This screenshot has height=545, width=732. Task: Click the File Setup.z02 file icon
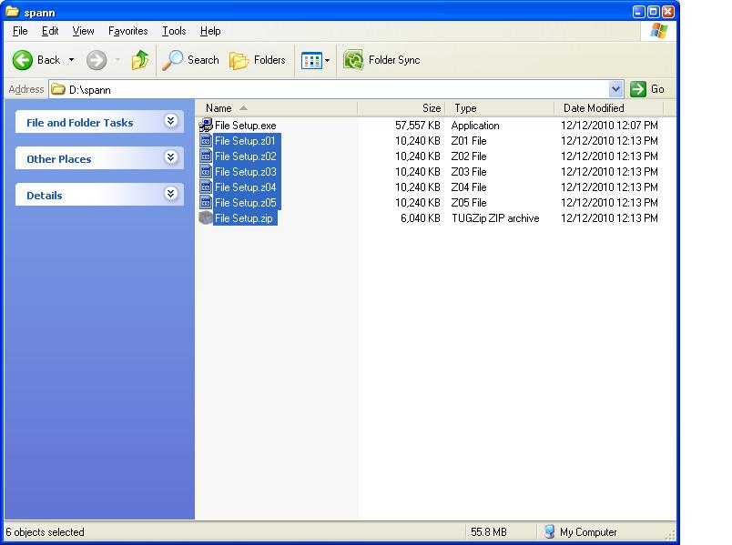tap(206, 156)
